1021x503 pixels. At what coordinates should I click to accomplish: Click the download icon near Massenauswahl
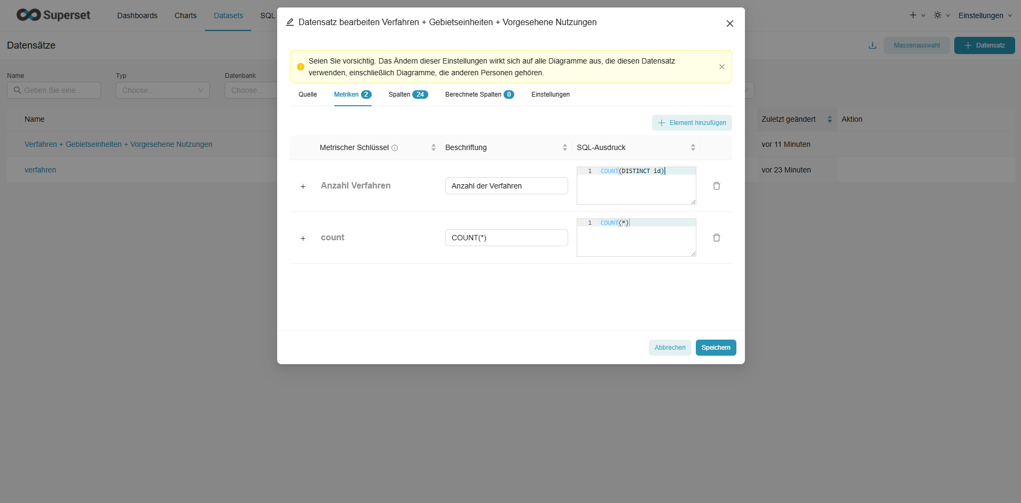click(872, 45)
